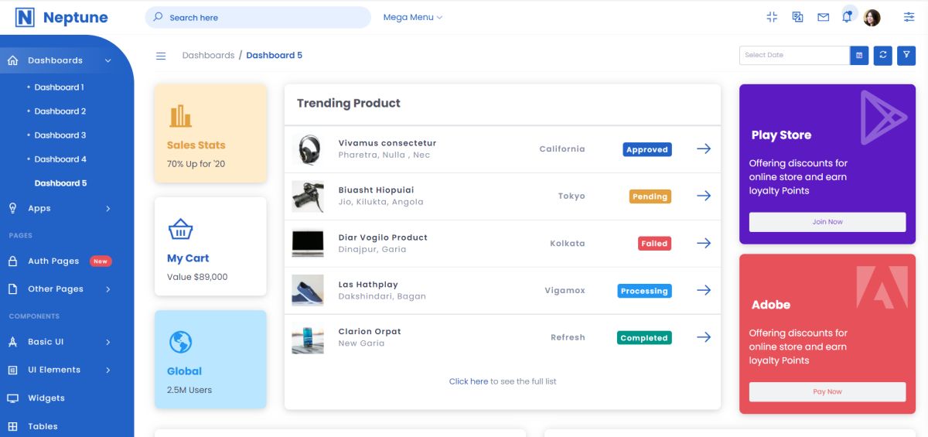Open the language translation icon

click(797, 17)
